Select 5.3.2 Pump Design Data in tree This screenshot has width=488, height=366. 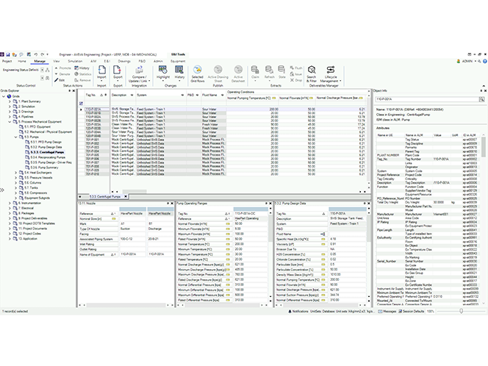44,146
